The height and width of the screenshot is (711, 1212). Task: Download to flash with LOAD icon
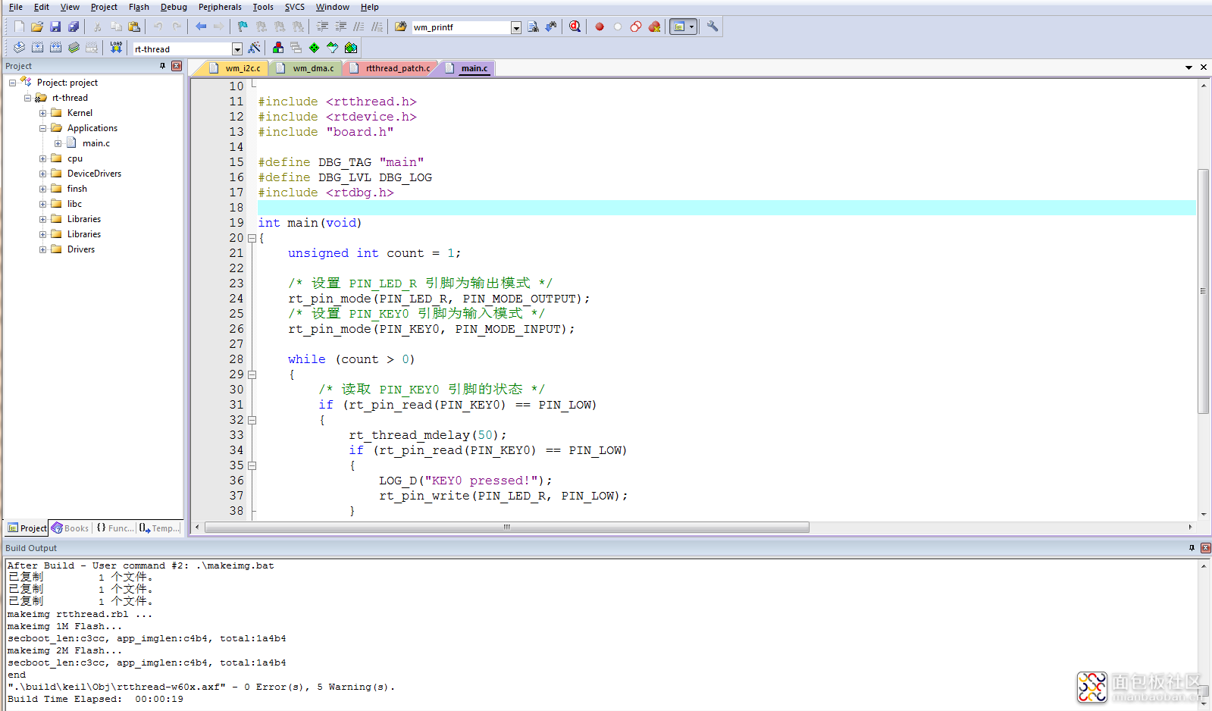tap(116, 48)
